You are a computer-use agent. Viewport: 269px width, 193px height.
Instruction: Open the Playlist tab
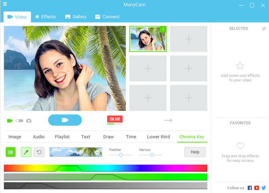click(62, 137)
